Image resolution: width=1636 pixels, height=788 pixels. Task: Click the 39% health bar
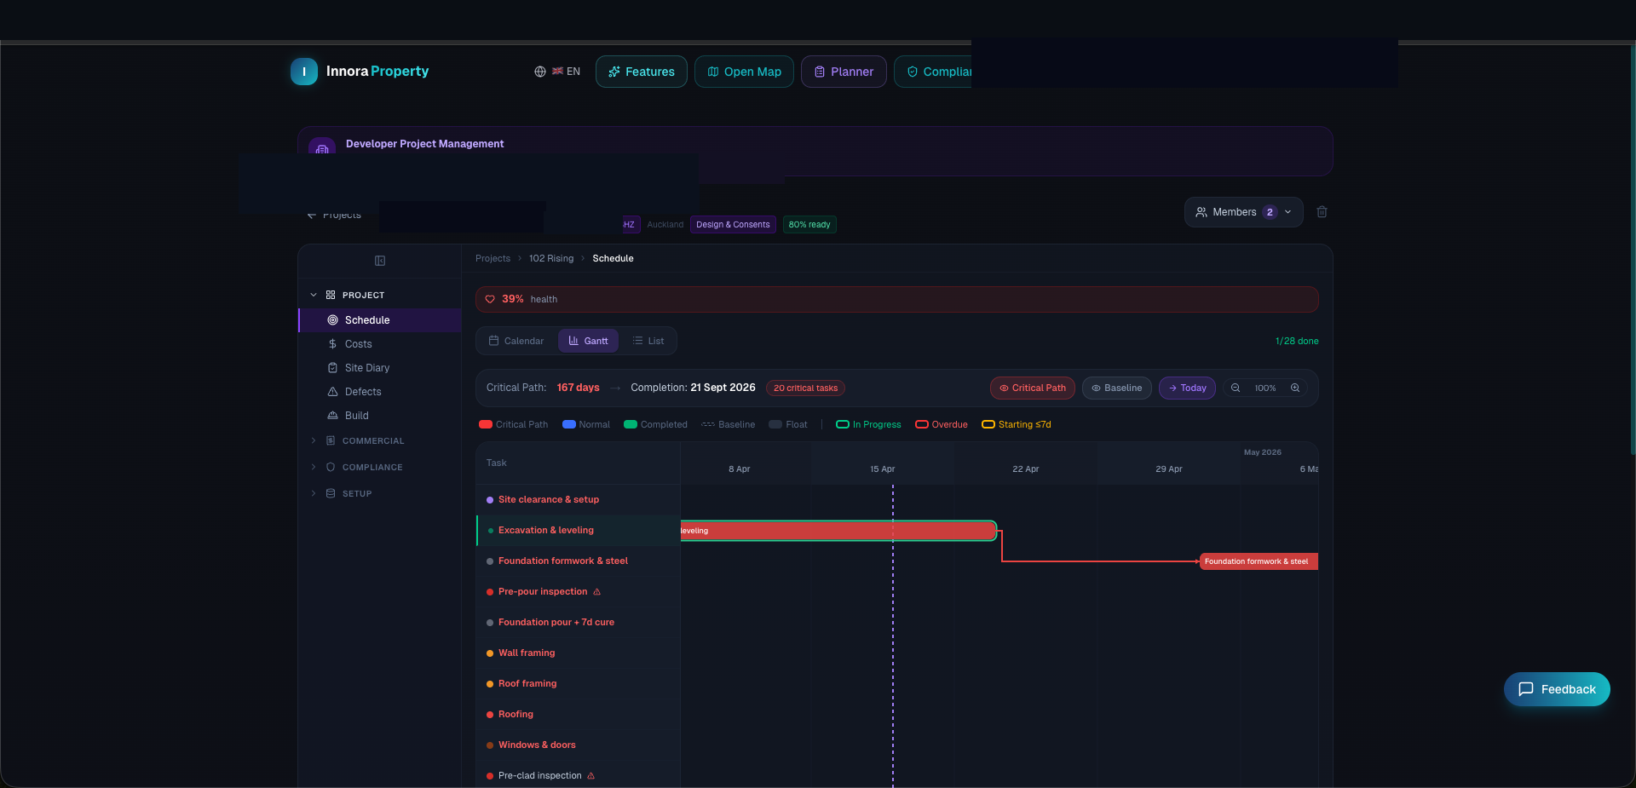[x=896, y=299]
